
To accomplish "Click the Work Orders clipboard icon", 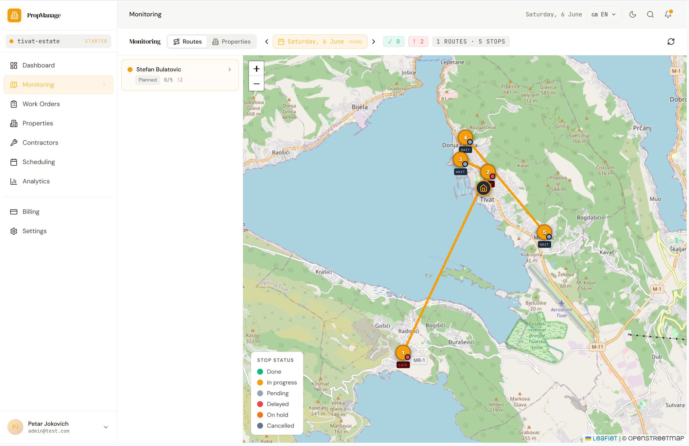I will [14, 104].
